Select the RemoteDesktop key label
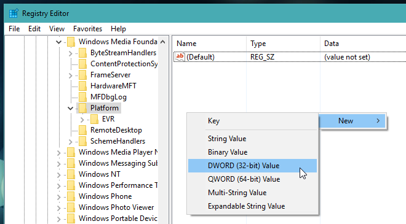Screen dimensions: 406x224 click(x=116, y=130)
